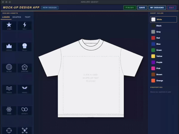
Task: Select the crosshair target logo
Action: (x=9, y=131)
